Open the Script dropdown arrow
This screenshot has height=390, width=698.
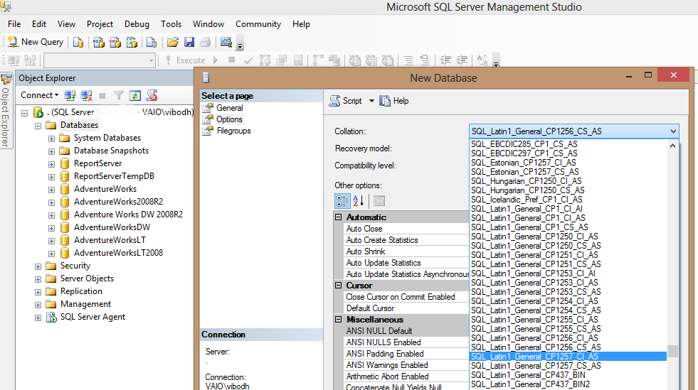pos(371,101)
